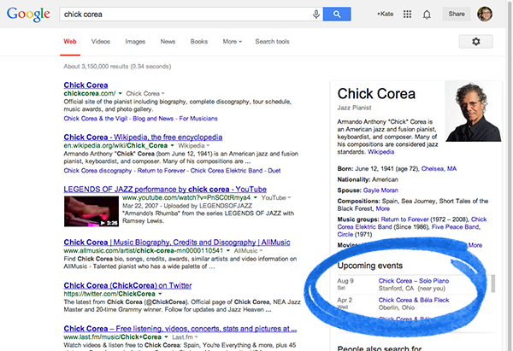Switch to the Videos tab
Image resolution: width=513 pixels, height=351 pixels.
100,42
